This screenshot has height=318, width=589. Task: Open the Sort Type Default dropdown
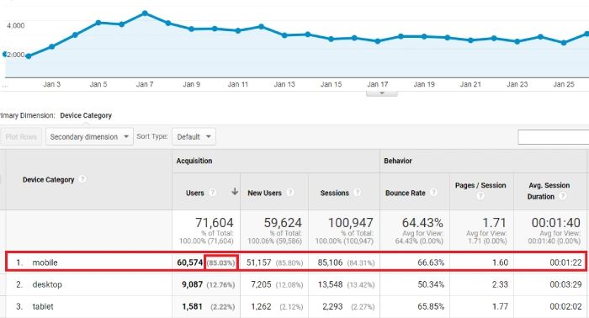[194, 136]
